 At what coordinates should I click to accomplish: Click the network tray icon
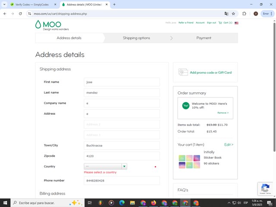pyautogui.click(x=234, y=203)
